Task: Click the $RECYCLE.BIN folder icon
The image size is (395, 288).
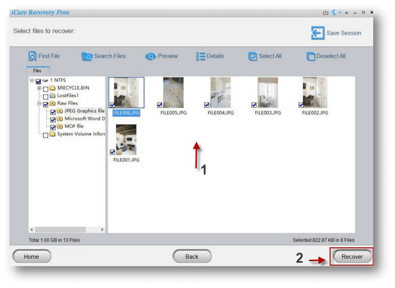Action: tap(53, 88)
